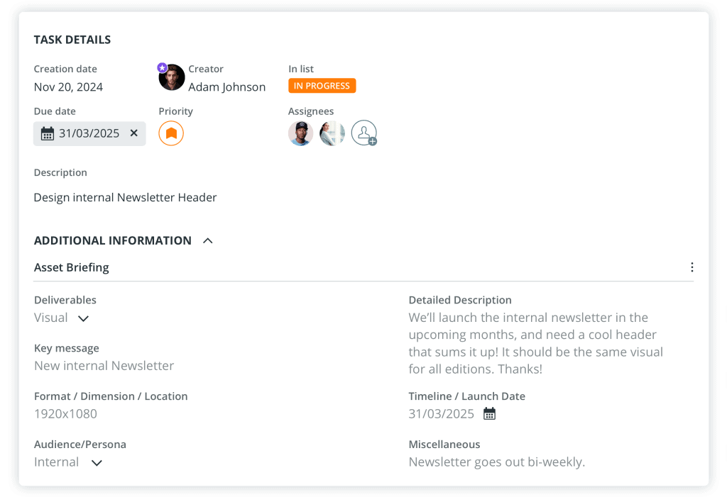Select the Asset Briefing section heading
727x497 pixels.
tap(71, 267)
